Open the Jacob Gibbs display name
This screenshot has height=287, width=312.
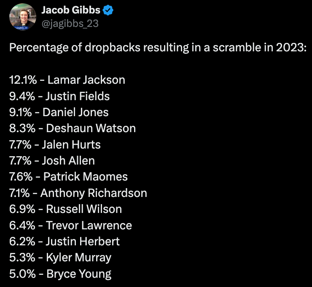[x=71, y=10]
